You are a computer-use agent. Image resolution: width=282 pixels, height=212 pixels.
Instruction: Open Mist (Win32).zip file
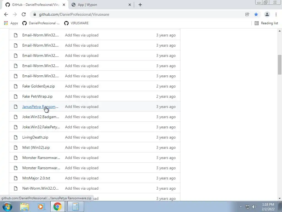tap(36, 147)
